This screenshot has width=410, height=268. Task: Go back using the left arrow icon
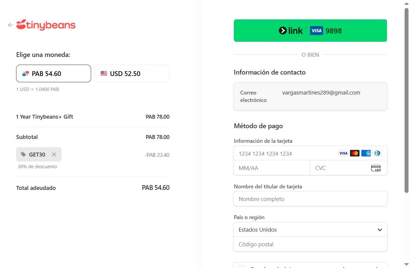click(x=10, y=25)
